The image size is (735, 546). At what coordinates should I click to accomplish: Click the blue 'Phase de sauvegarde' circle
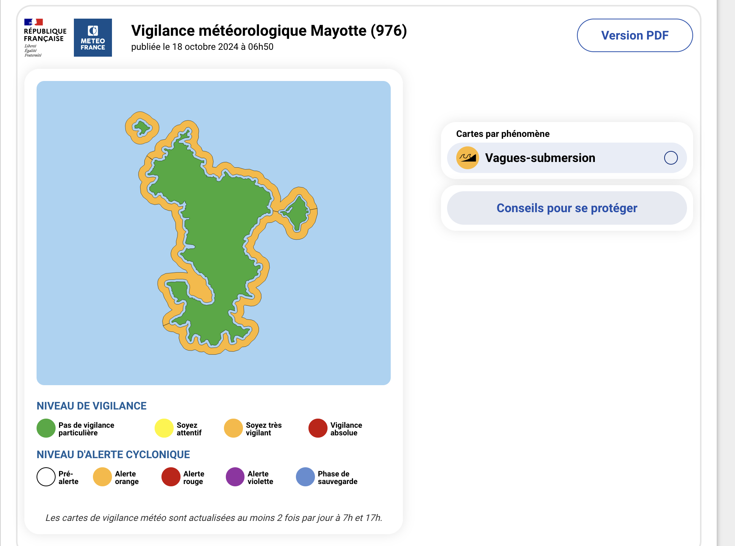tap(305, 477)
